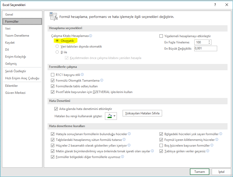The width and height of the screenshot is (233, 177).
Task: Toggle Formül içeren kilitlenmemiş hücreler checkbox
Action: coord(161,140)
